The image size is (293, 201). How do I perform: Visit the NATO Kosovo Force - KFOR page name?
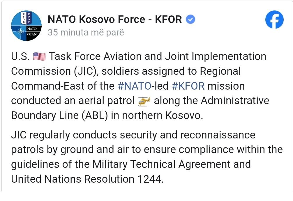pyautogui.click(x=115, y=19)
